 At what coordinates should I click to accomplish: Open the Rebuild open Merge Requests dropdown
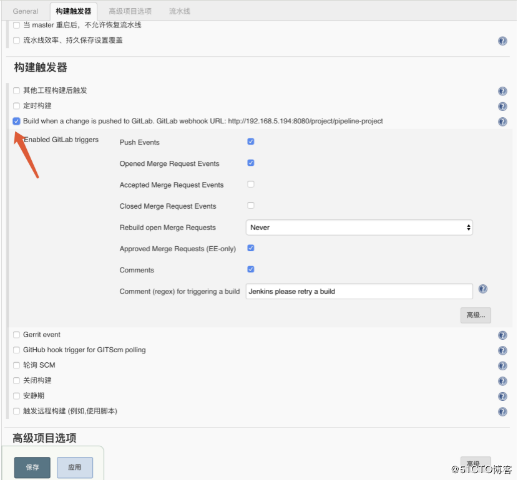[359, 227]
